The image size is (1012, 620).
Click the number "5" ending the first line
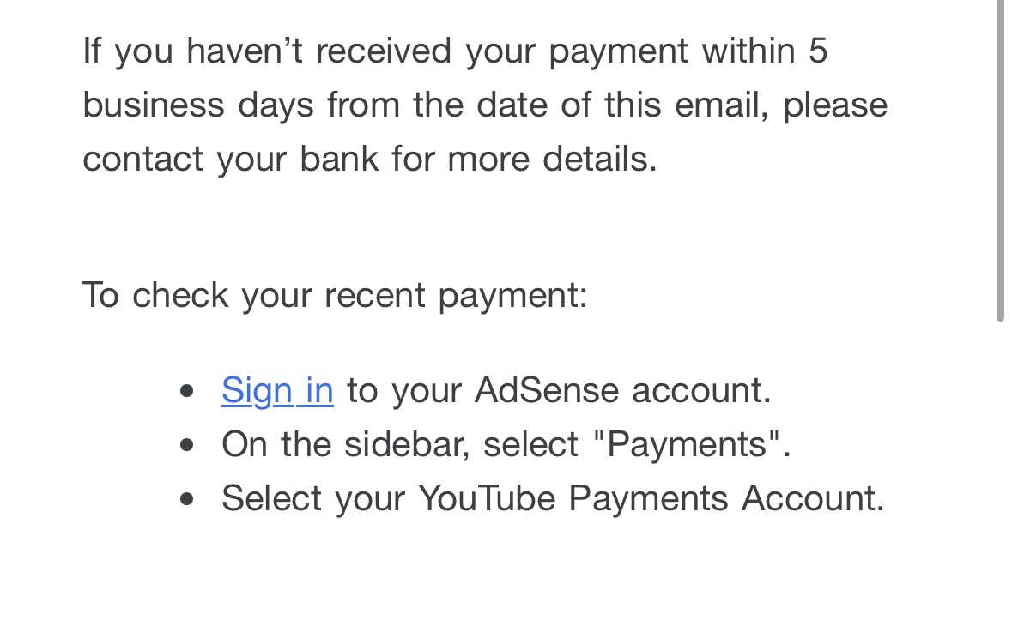818,51
